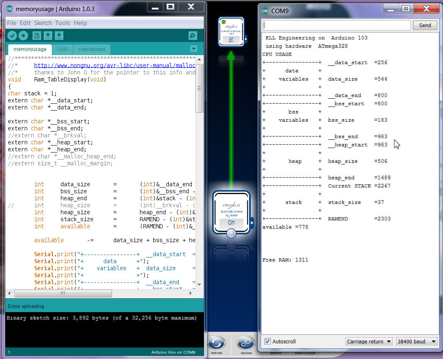Toggle the Autoscroll checkbox
Viewport: 443px width, 359px height.
point(268,341)
